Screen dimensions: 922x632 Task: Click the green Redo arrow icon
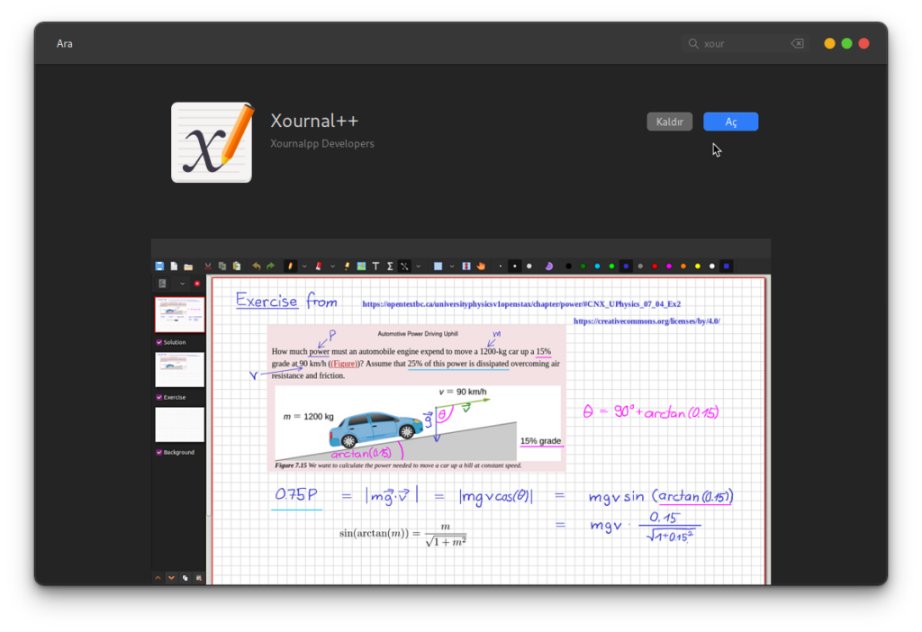(x=270, y=266)
